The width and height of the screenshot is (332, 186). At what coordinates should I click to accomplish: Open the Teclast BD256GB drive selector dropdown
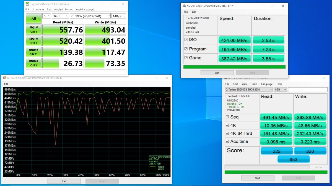pyautogui.click(x=248, y=90)
